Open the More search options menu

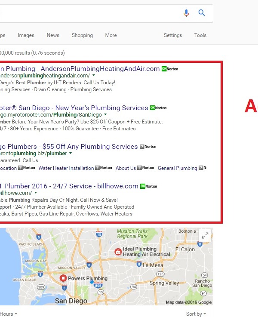111,35
